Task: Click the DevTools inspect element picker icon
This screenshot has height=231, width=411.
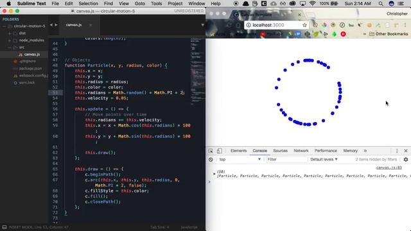Action: 211,151
